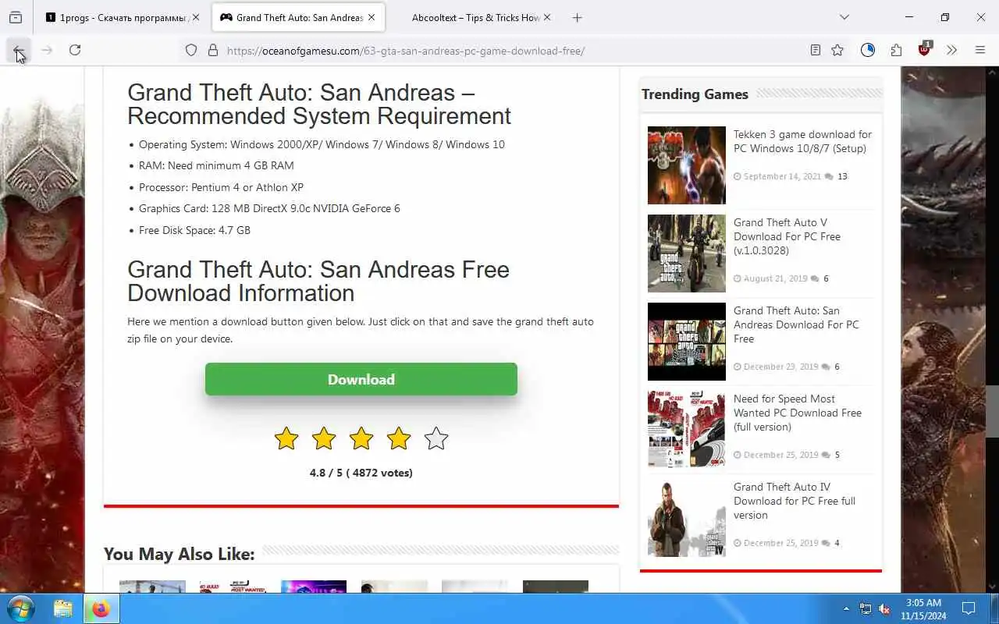999x624 pixels.
Task: Open GTA San Andreas trending thumbnail
Action: 687,342
